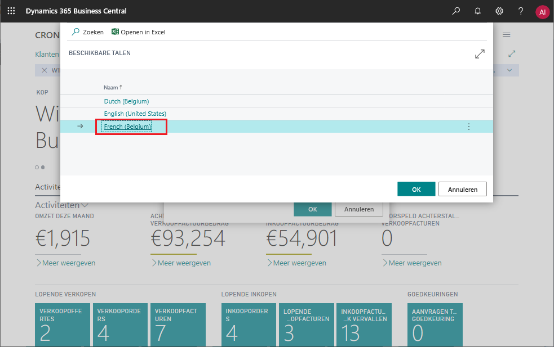Viewport: 554px width, 347px height.
Task: Open the Aanvragen ter goedkeuring tile
Action: 435,325
